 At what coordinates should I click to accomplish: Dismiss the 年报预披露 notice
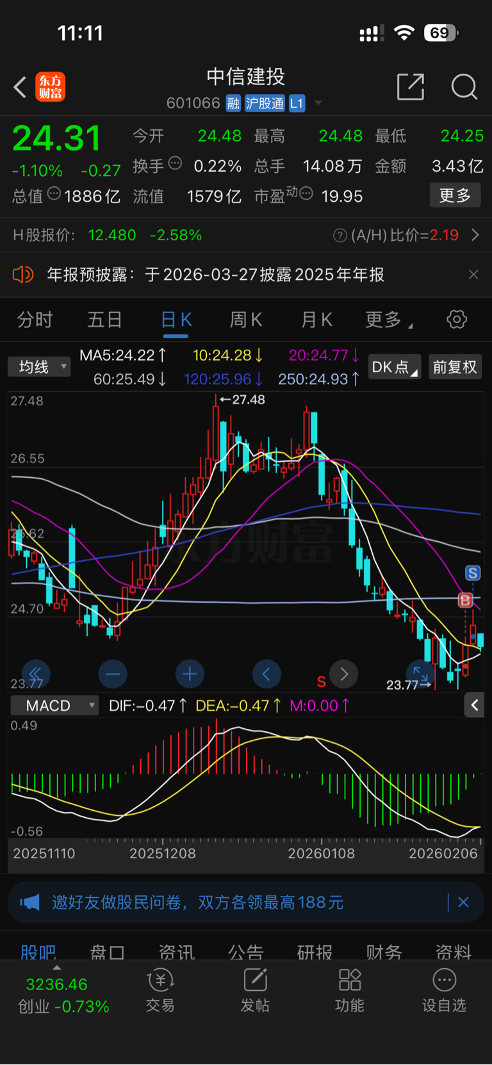point(473,275)
